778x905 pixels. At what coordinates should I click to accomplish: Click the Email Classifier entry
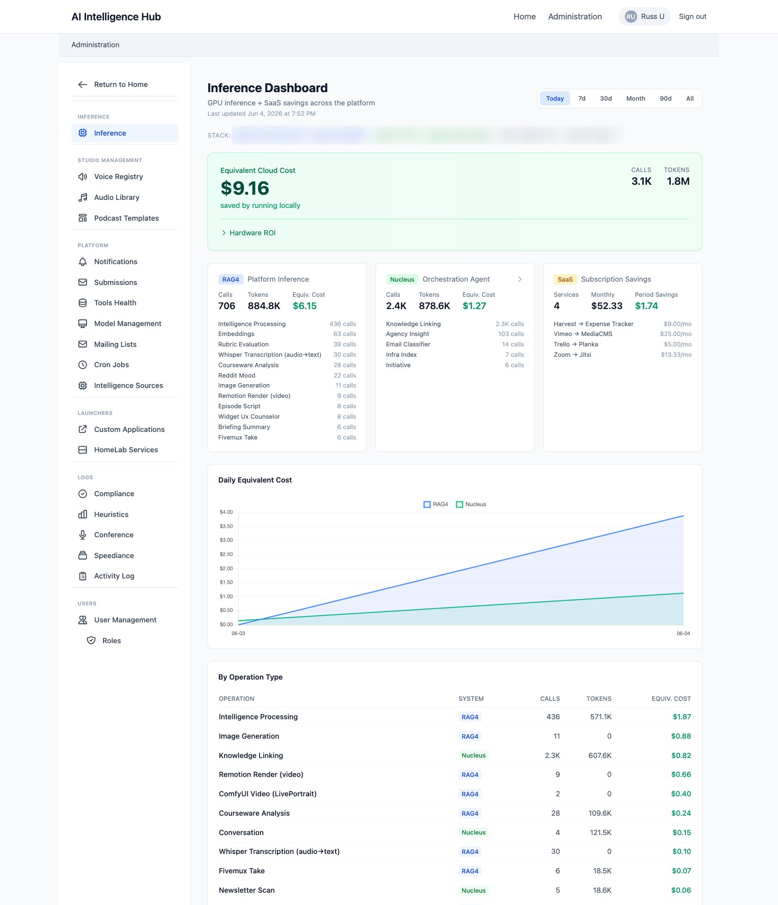(455, 345)
